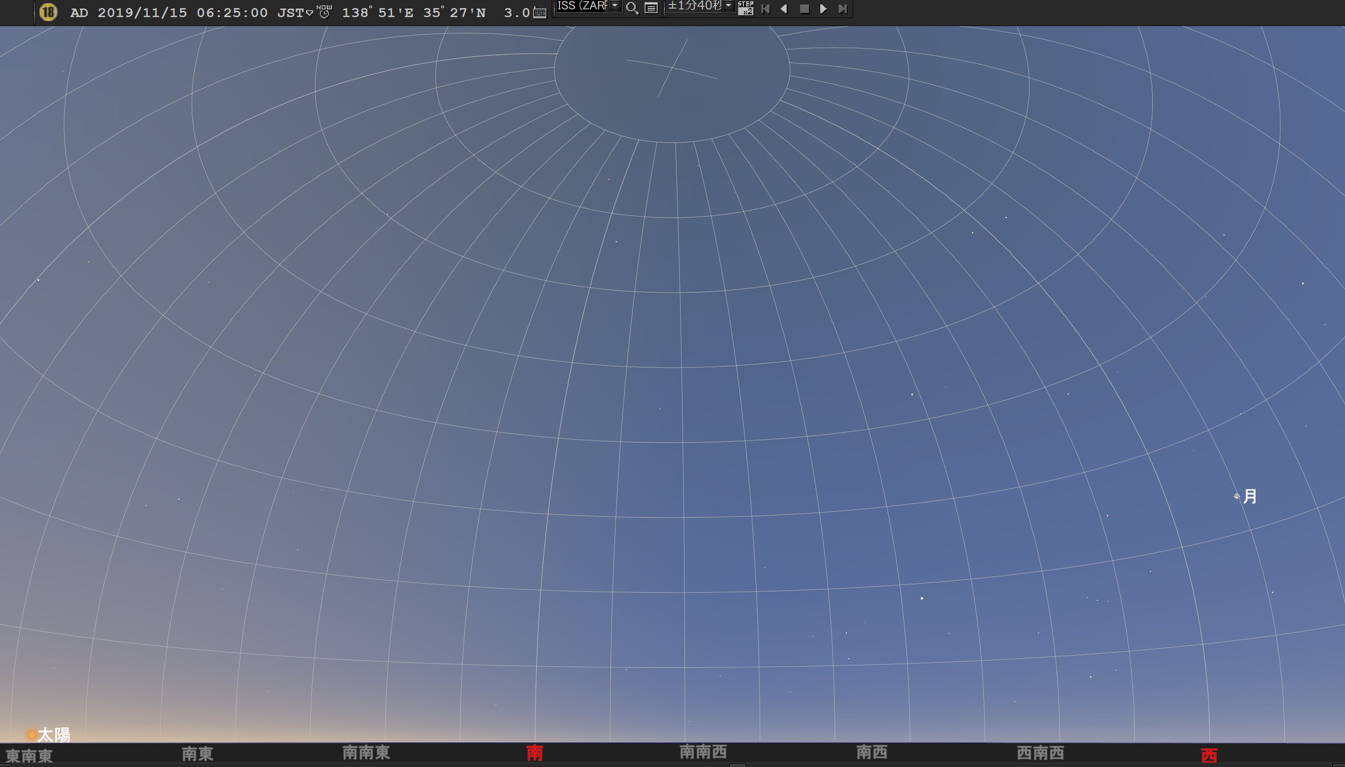Click the STEP x2 multiplier icon
1345x767 pixels.
click(746, 8)
